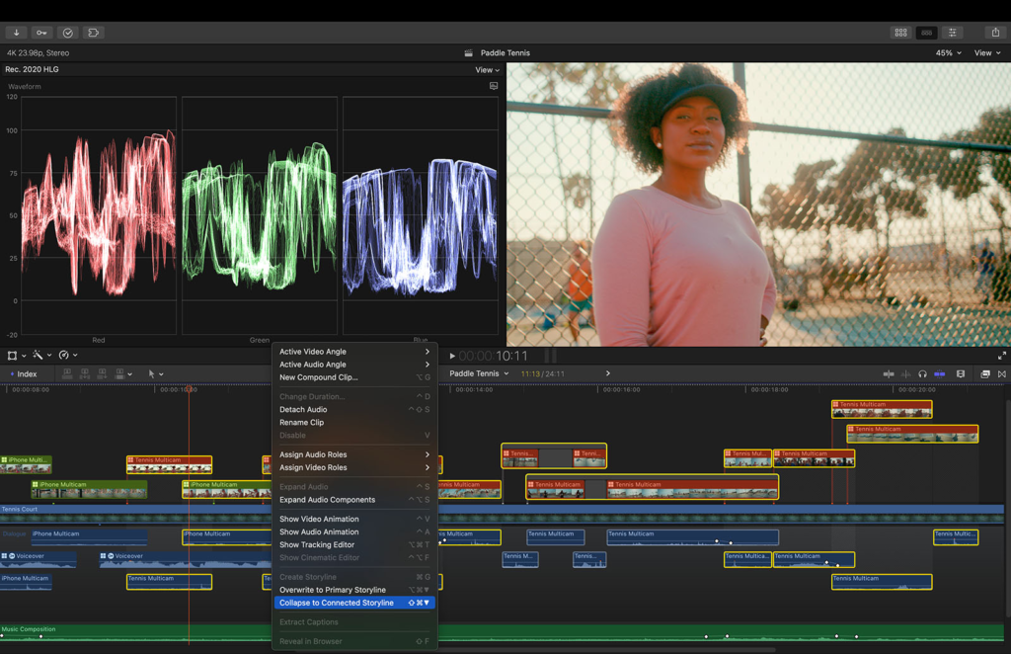Open the viewer View dropdown menu
Image resolution: width=1011 pixels, height=654 pixels.
click(987, 53)
